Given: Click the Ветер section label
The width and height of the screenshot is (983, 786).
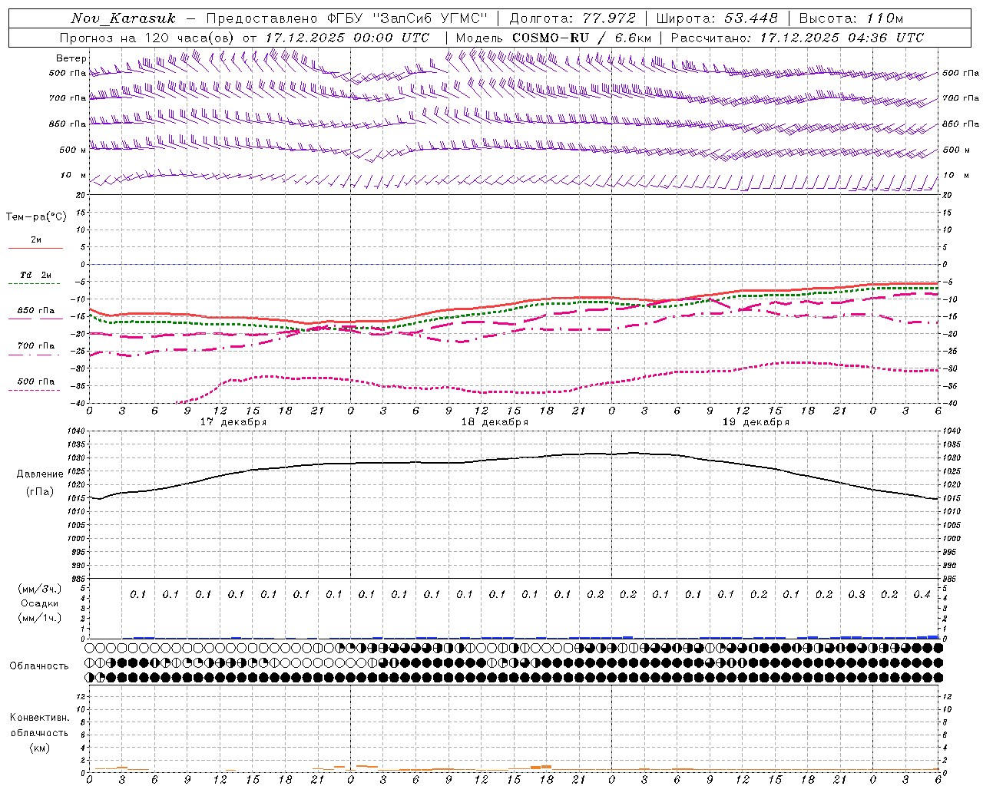Looking at the screenshot, I should [x=71, y=58].
